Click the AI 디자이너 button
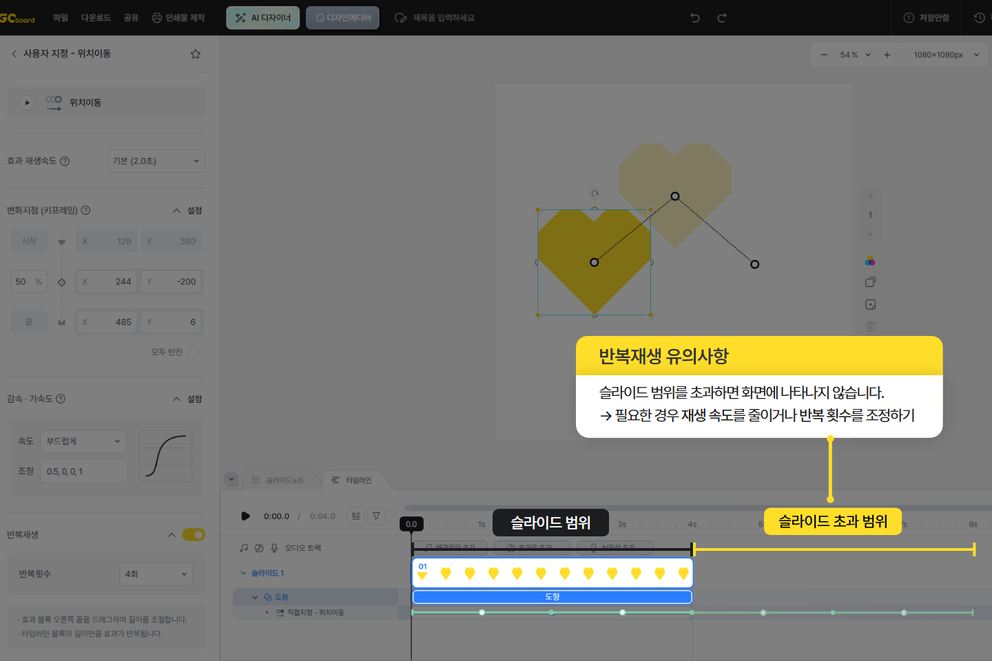The image size is (992, 661). 262,18
